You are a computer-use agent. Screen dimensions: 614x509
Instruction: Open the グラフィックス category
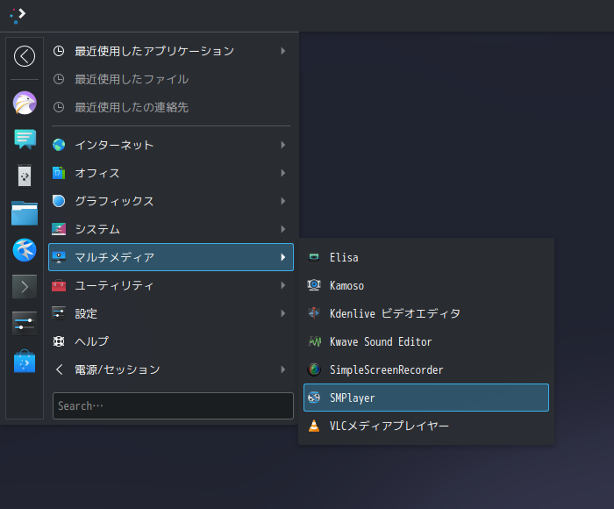click(x=171, y=201)
